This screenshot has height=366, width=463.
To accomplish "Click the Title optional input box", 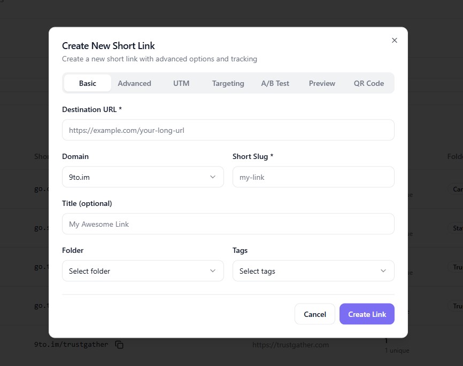I will click(x=228, y=224).
